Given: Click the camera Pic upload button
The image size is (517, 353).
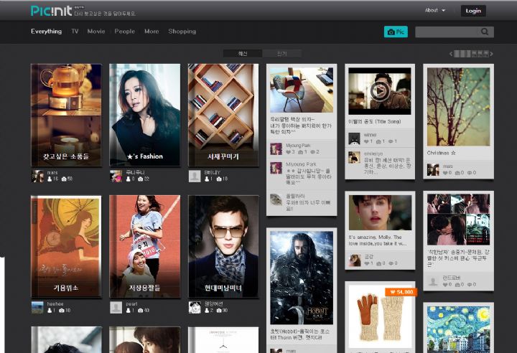Looking at the screenshot, I should click(396, 32).
